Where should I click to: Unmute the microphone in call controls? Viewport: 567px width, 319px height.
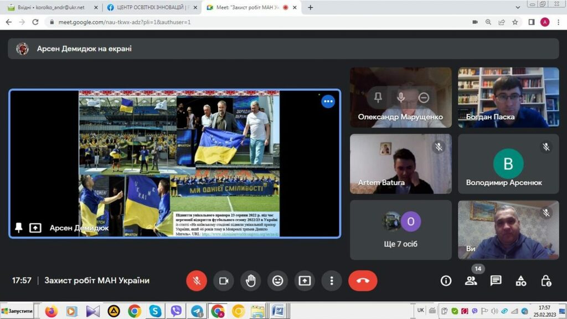tap(197, 281)
